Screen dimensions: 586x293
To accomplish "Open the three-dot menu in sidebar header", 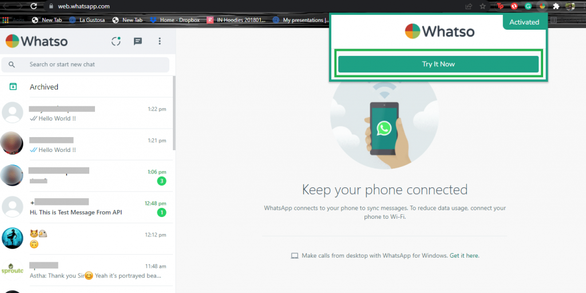I will click(160, 41).
